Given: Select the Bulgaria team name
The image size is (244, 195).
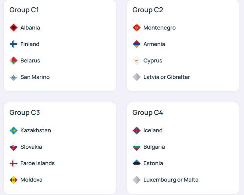Looking at the screenshot, I should [x=154, y=147].
